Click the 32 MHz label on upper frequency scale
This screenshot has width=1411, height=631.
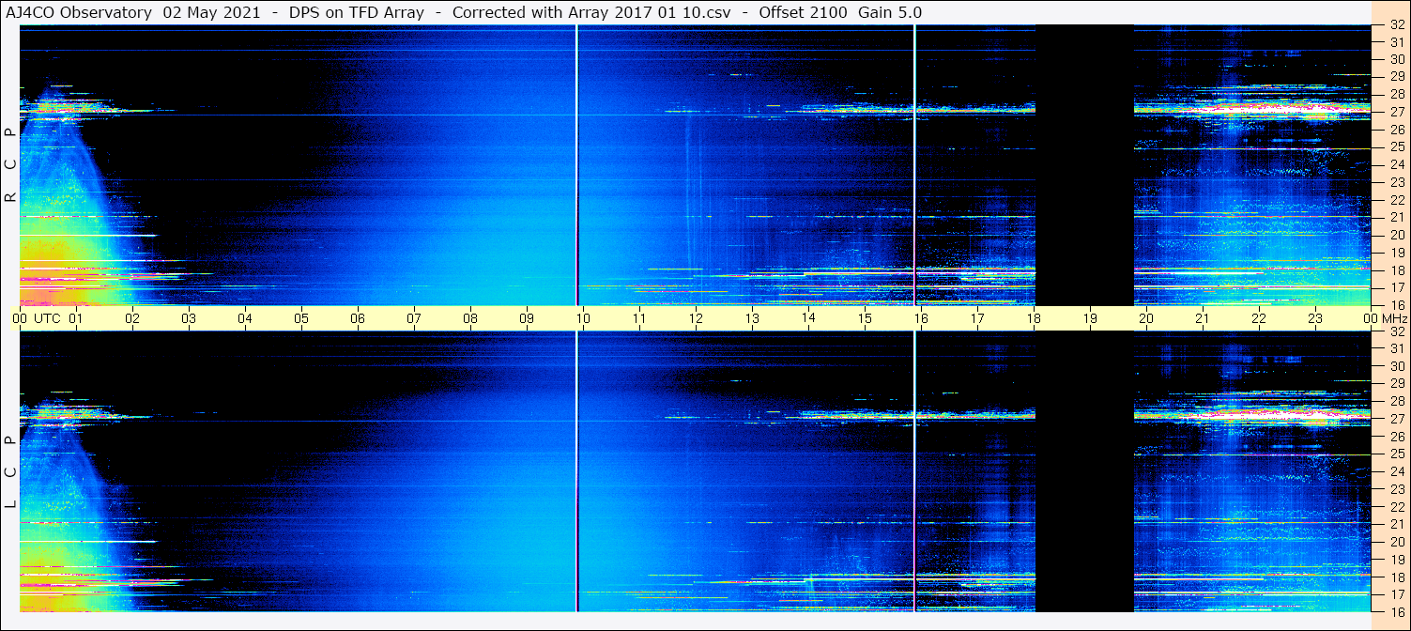pyautogui.click(x=1396, y=25)
